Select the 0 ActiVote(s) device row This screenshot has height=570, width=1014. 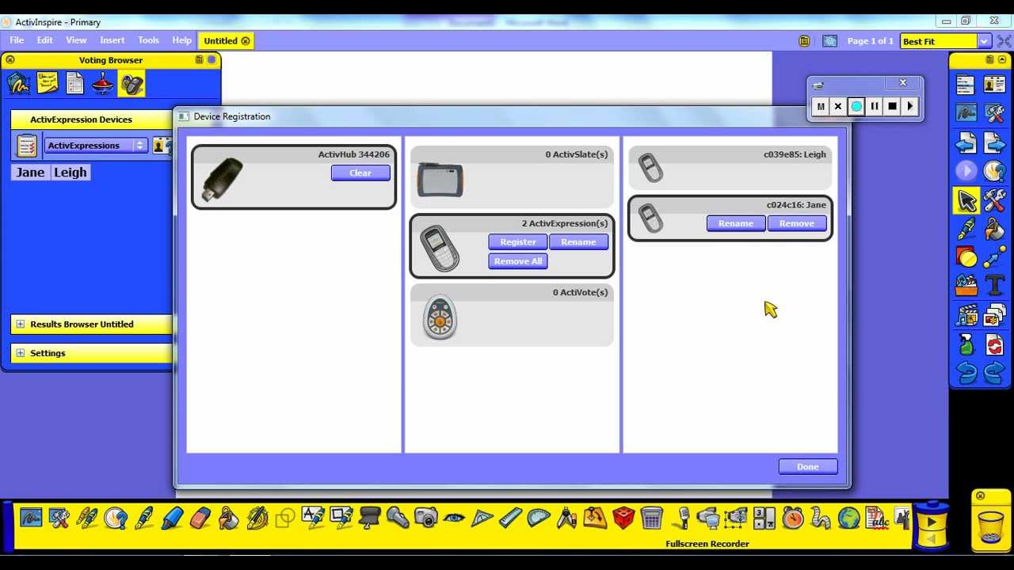click(x=512, y=315)
